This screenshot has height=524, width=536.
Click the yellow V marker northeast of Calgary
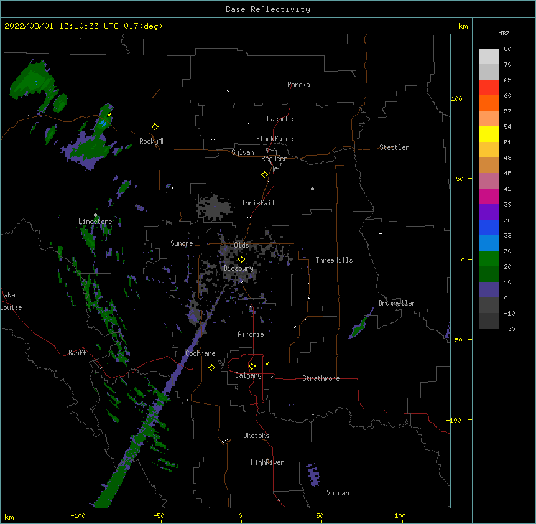[x=267, y=363]
